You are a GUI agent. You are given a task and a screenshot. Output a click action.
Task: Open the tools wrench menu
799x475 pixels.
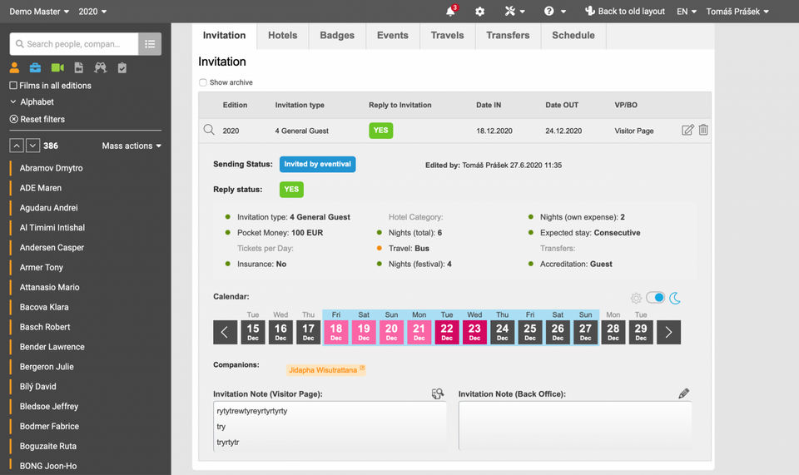[514, 11]
